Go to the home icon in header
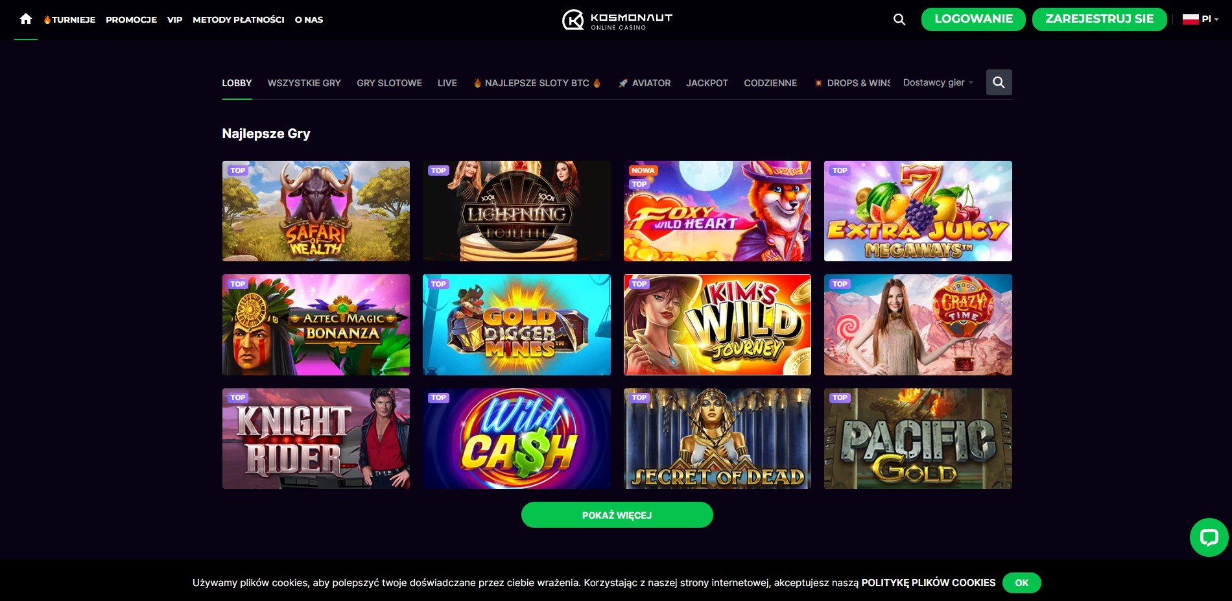Image resolution: width=1232 pixels, height=601 pixels. [26, 19]
